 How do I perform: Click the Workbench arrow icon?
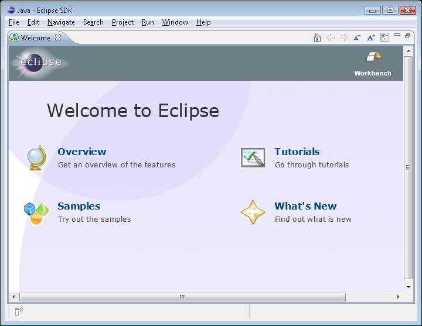point(374,57)
